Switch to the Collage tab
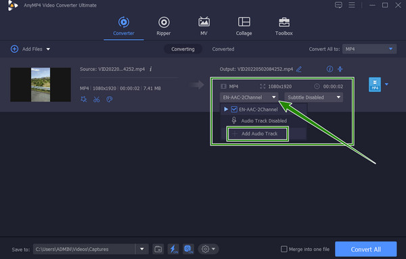406x259 pixels. tap(244, 26)
